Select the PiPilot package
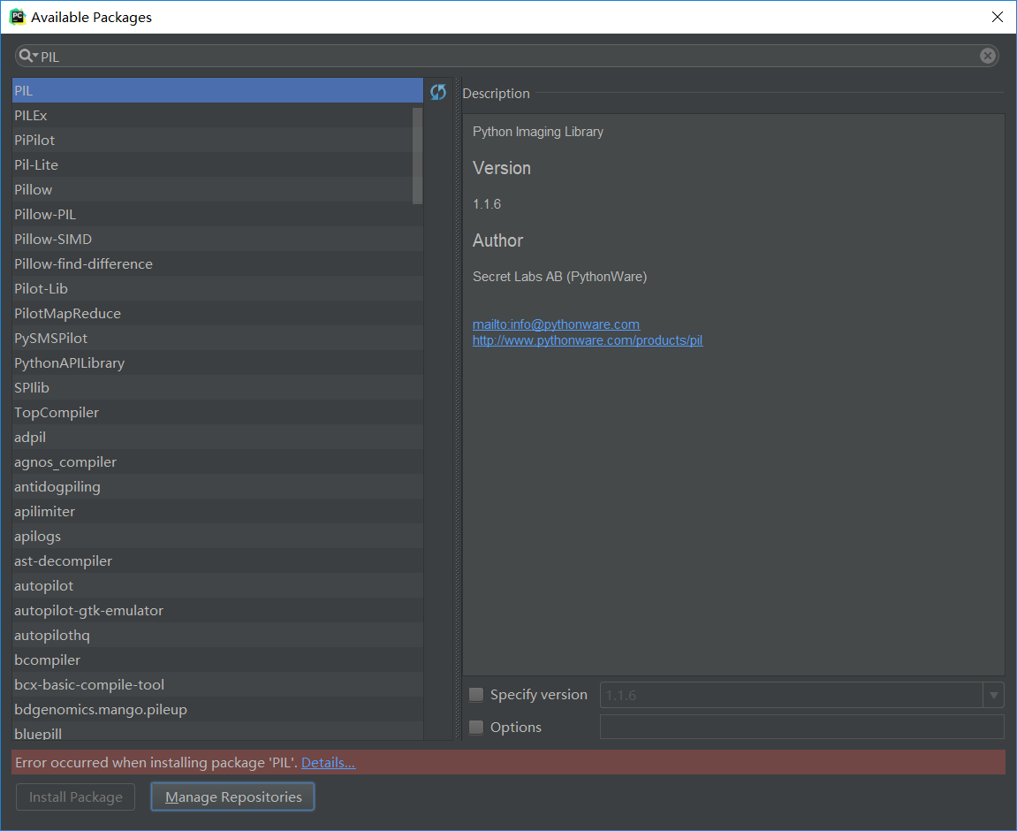The width and height of the screenshot is (1017, 831). tap(217, 141)
